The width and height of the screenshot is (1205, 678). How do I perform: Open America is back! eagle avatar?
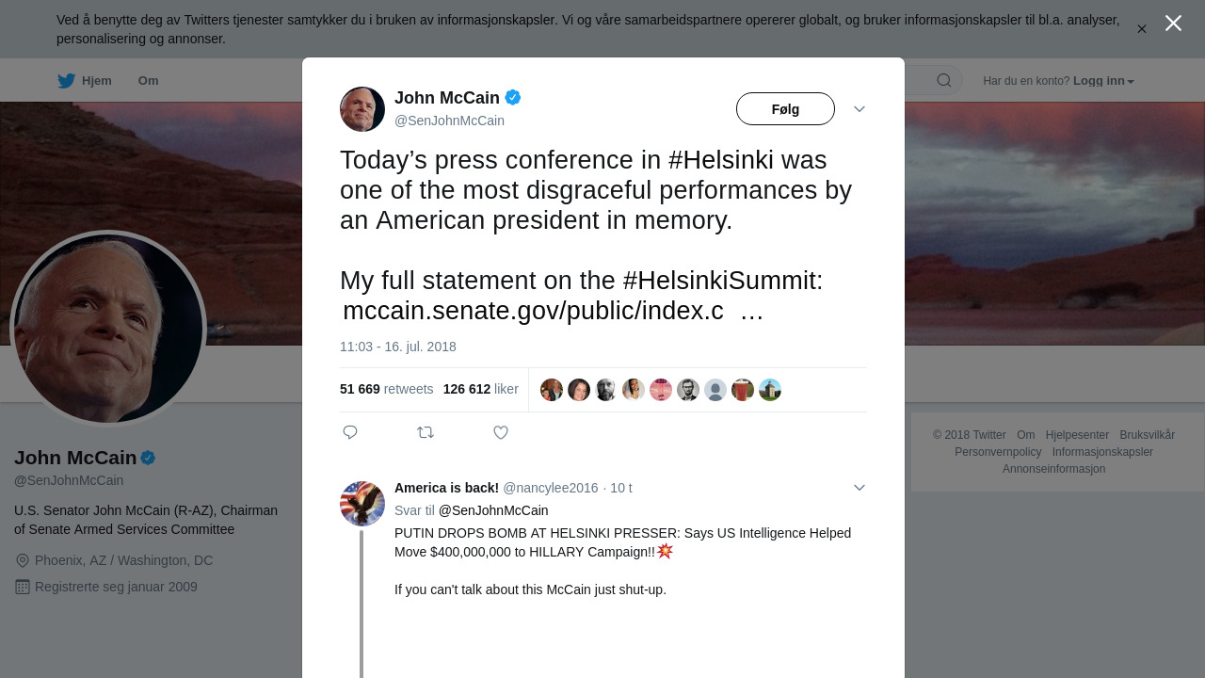(x=362, y=504)
